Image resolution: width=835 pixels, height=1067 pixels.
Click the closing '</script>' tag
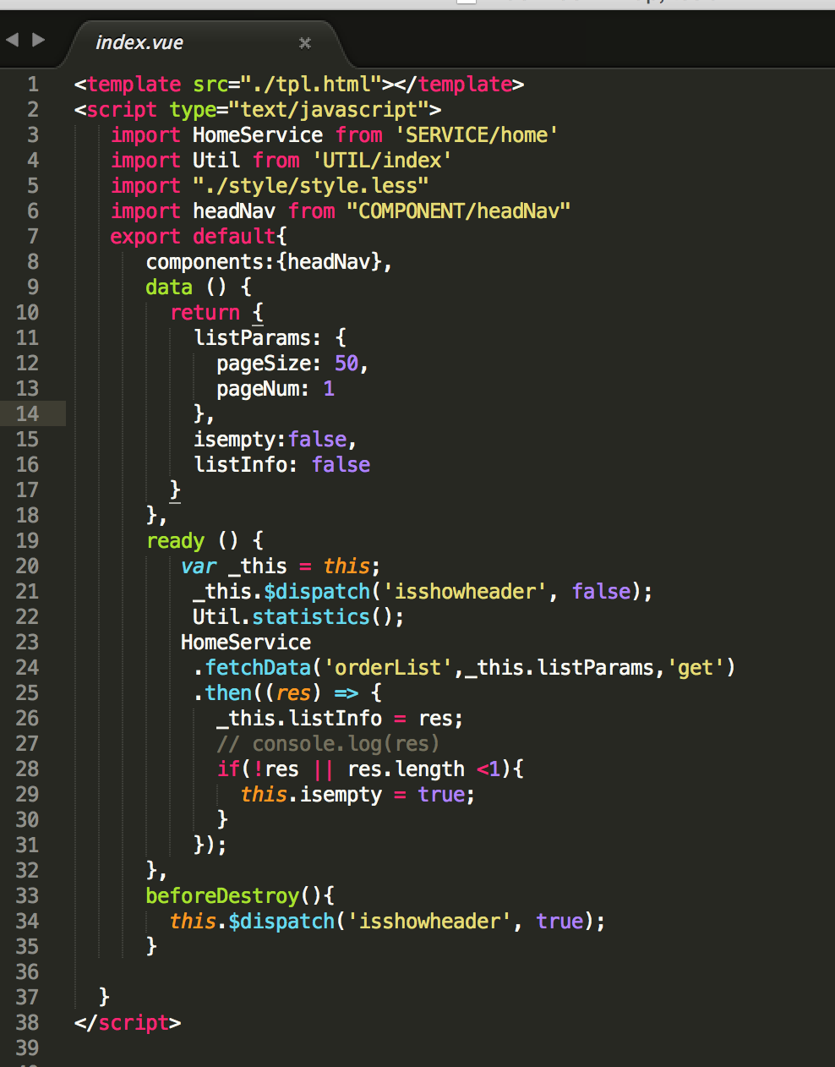pyautogui.click(x=128, y=1022)
